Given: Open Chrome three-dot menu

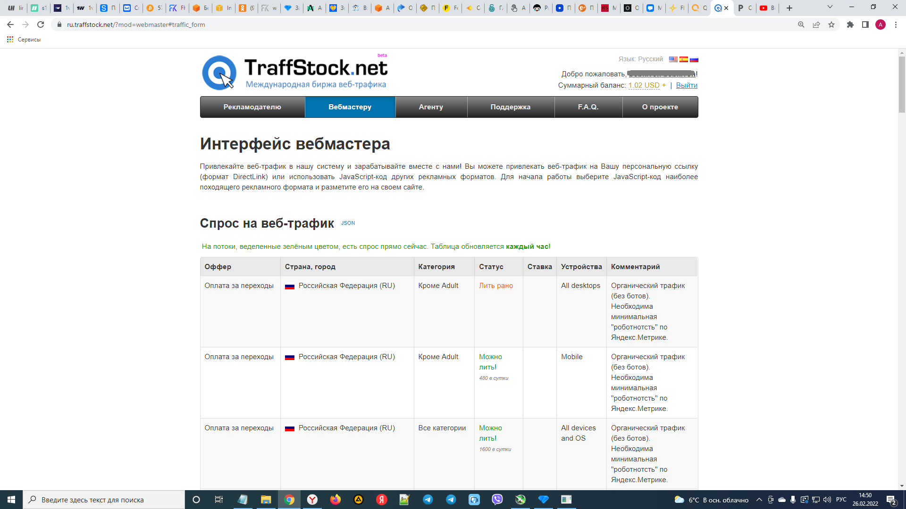Looking at the screenshot, I should point(896,25).
